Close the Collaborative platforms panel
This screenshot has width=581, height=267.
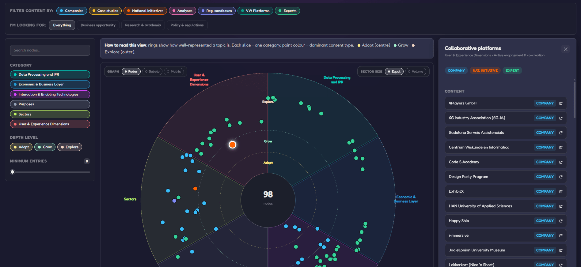[566, 49]
